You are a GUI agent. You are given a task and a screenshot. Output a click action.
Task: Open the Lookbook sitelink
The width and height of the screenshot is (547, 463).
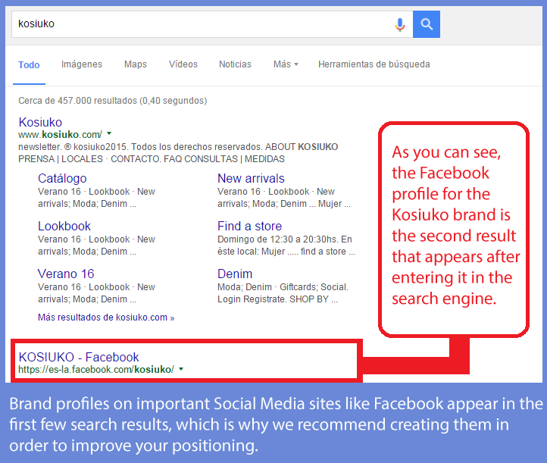coord(64,226)
